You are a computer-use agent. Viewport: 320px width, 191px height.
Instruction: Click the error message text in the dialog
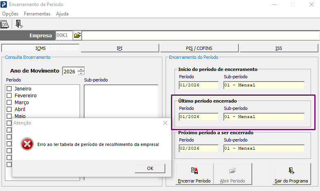coord(98,144)
